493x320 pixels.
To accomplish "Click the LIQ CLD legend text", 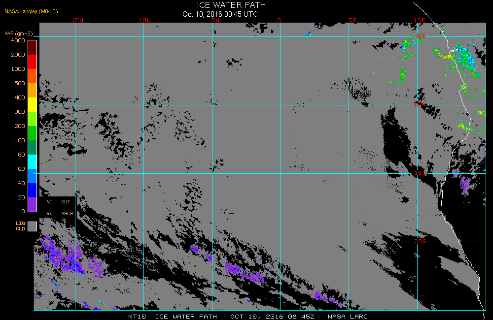I will [20, 226].
